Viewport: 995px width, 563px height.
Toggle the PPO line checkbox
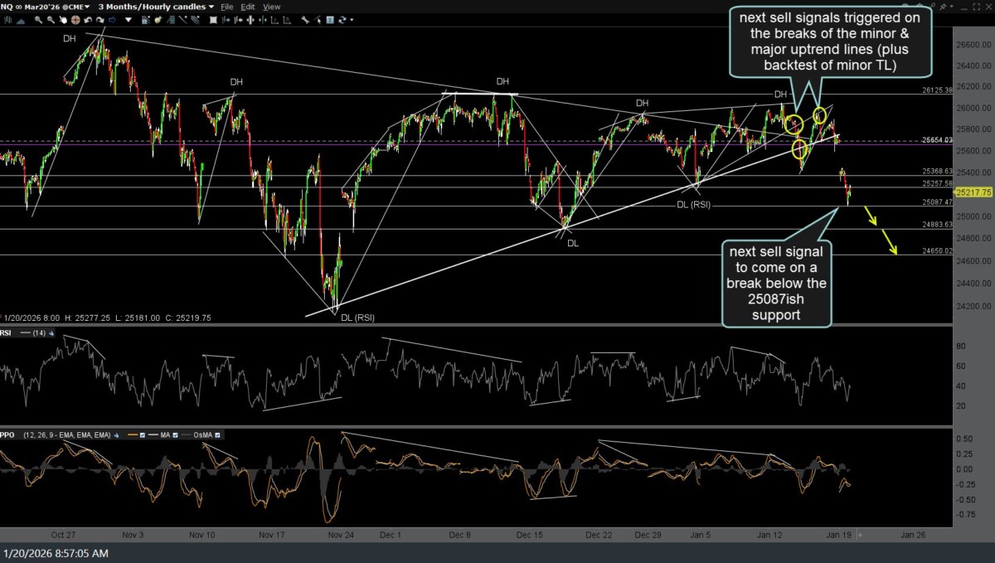pos(143,435)
